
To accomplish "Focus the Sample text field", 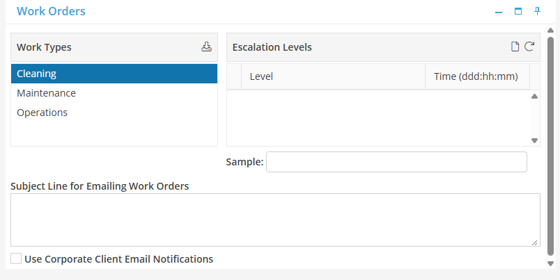I will point(396,162).
